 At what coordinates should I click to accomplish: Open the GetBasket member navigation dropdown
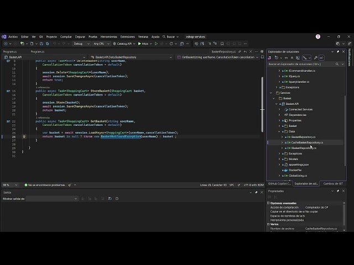click(x=217, y=57)
